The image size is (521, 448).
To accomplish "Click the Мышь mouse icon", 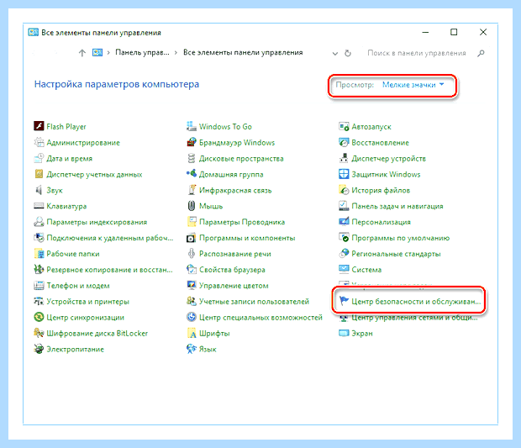I will pos(192,206).
